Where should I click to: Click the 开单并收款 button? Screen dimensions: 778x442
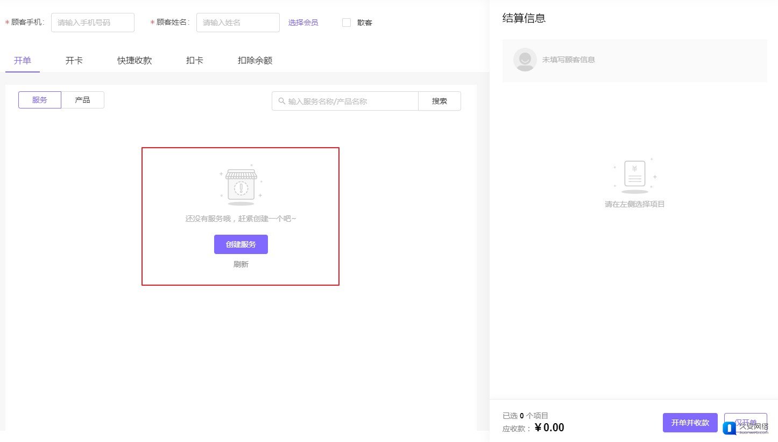point(690,423)
